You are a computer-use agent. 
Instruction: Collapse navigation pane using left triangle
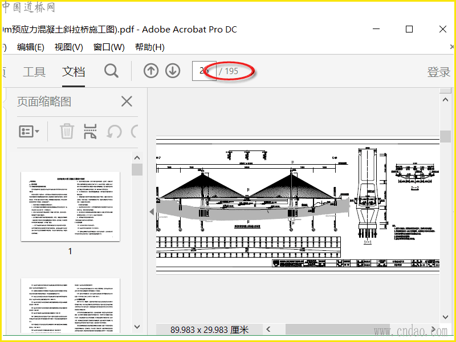pos(152,211)
